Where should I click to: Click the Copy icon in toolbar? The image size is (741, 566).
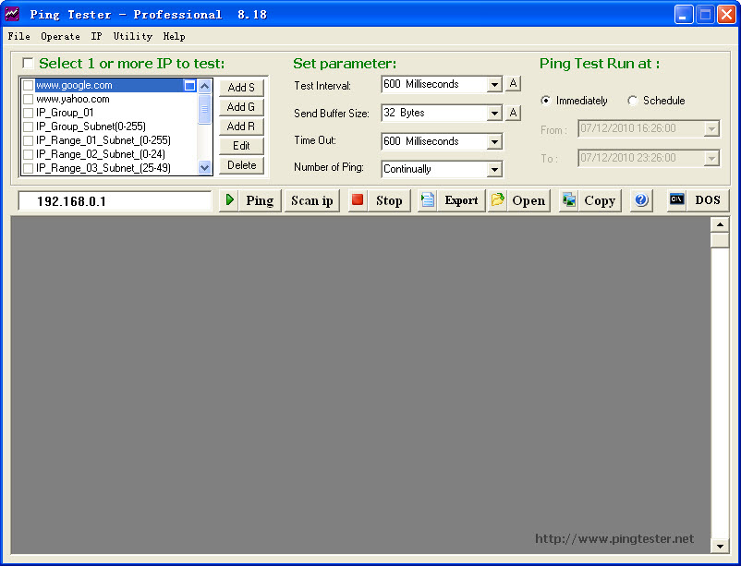[x=569, y=200]
